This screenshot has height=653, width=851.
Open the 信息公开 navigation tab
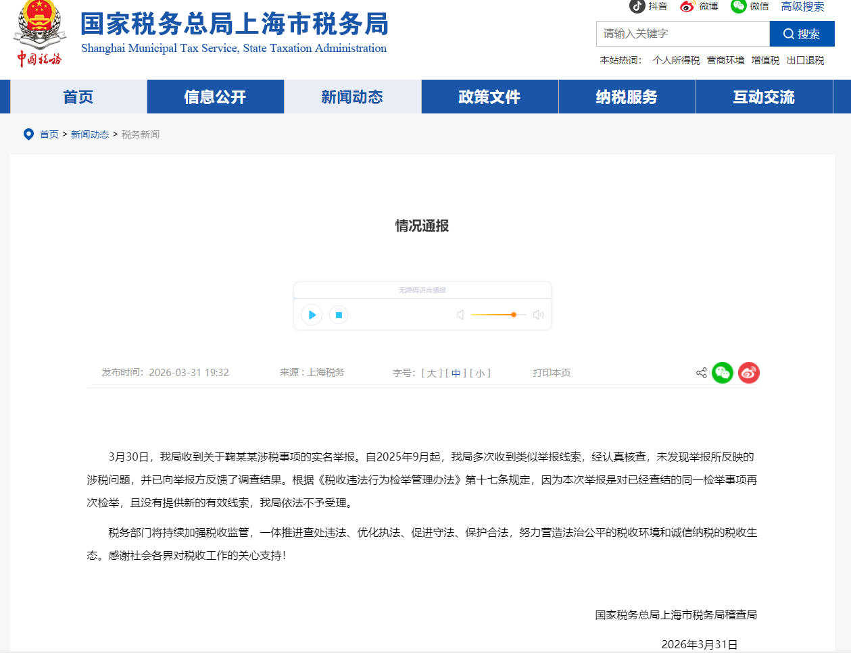tap(215, 97)
